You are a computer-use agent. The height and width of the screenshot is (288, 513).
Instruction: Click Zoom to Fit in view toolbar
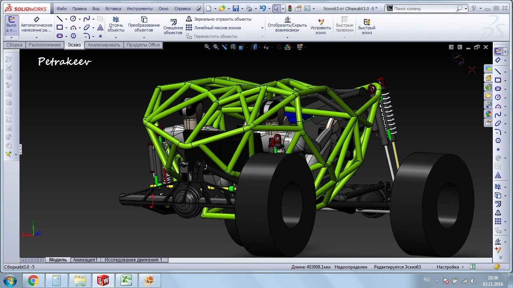[207, 47]
